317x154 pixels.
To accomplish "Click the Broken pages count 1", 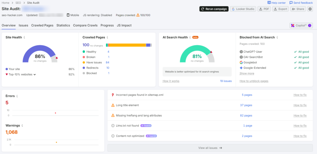I will [x=109, y=57].
